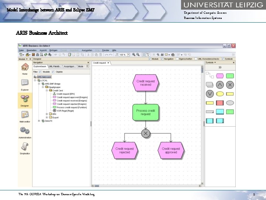Open the Symbole panel dropdown
266x200 pixels.
coord(215,63)
